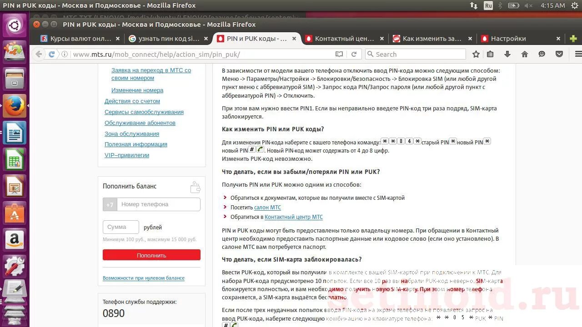Focus the 'Номер телефона' input field
Viewport: 582px width, 327px height.
pyautogui.click(x=159, y=204)
